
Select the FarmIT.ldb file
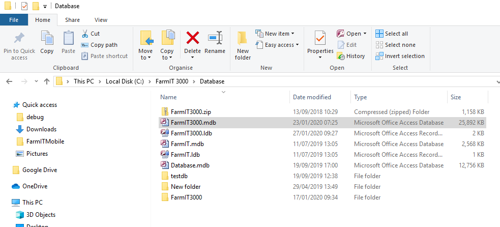(x=322, y=155)
